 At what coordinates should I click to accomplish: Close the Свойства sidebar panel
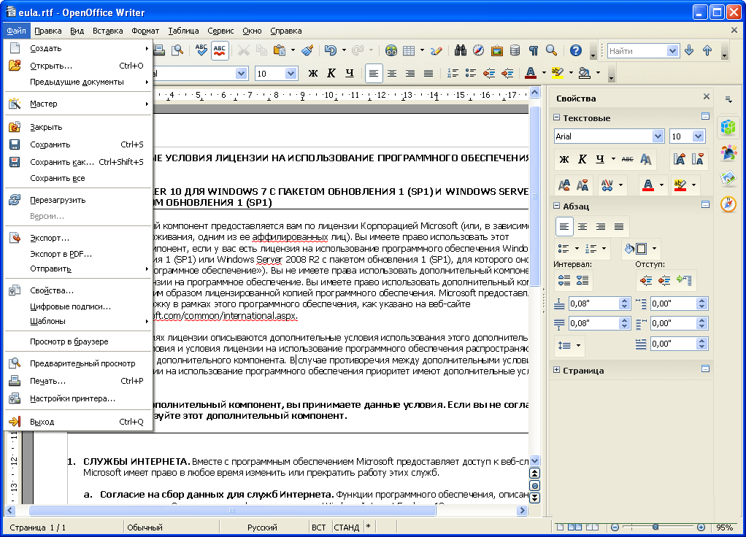[x=707, y=96]
